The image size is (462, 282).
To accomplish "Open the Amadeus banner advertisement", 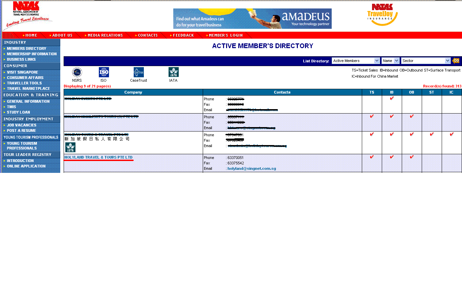I will point(252,19).
